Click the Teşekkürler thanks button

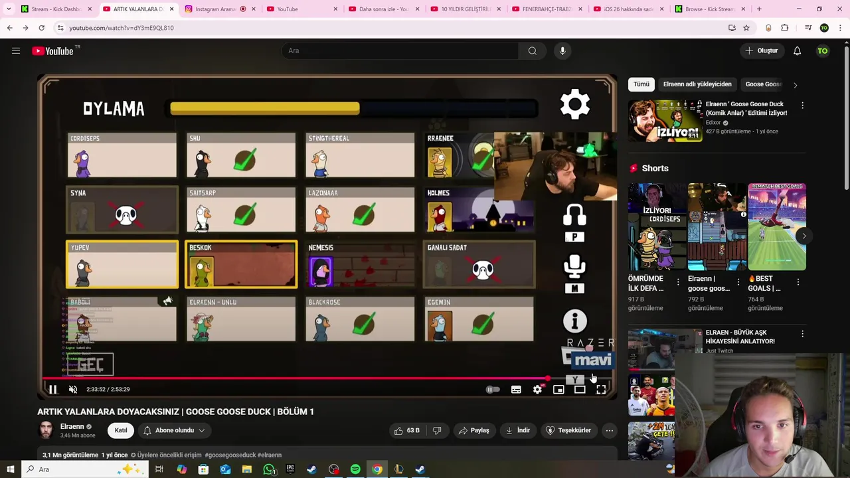click(568, 430)
